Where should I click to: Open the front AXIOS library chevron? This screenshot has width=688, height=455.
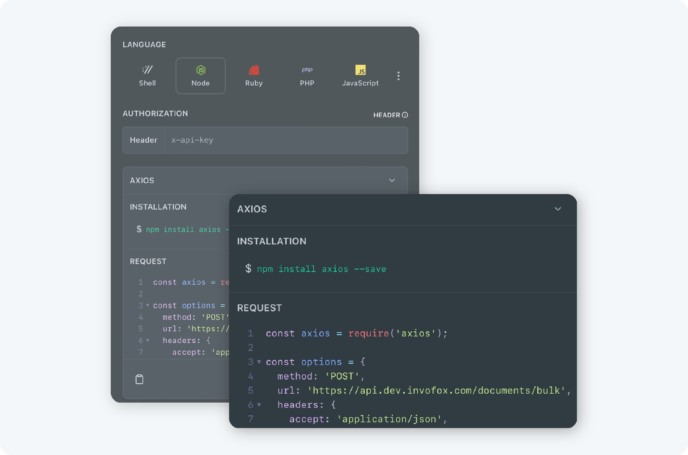[x=558, y=209]
